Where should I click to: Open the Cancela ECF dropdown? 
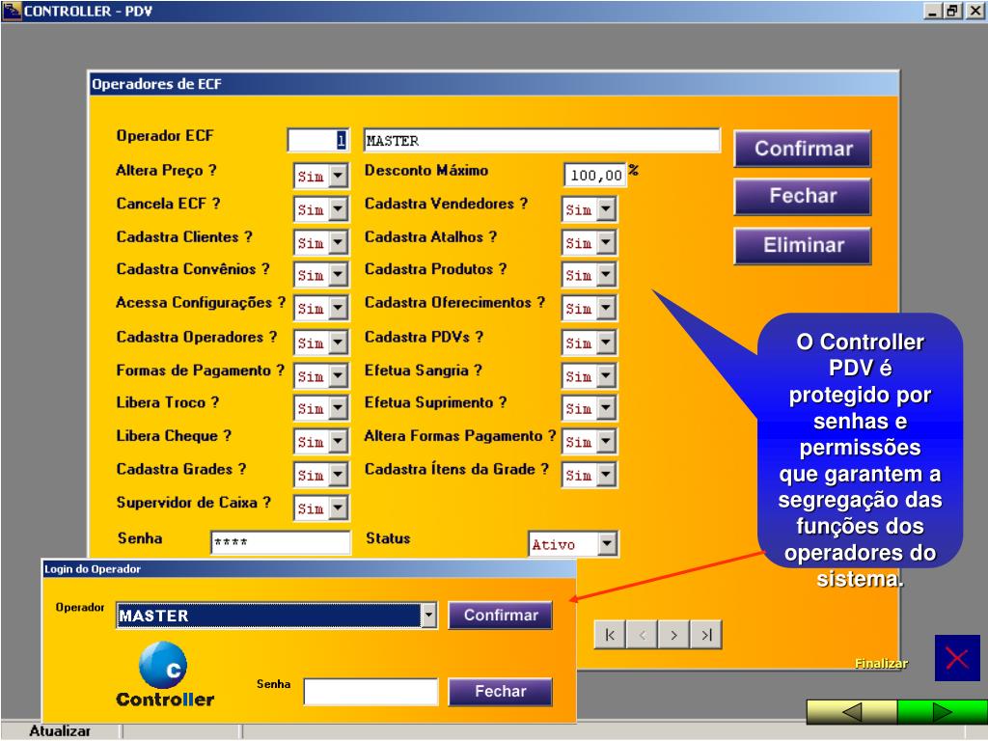coord(339,209)
